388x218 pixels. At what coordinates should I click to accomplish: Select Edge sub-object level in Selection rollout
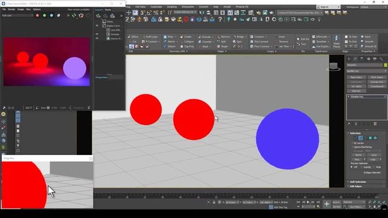click(x=361, y=138)
